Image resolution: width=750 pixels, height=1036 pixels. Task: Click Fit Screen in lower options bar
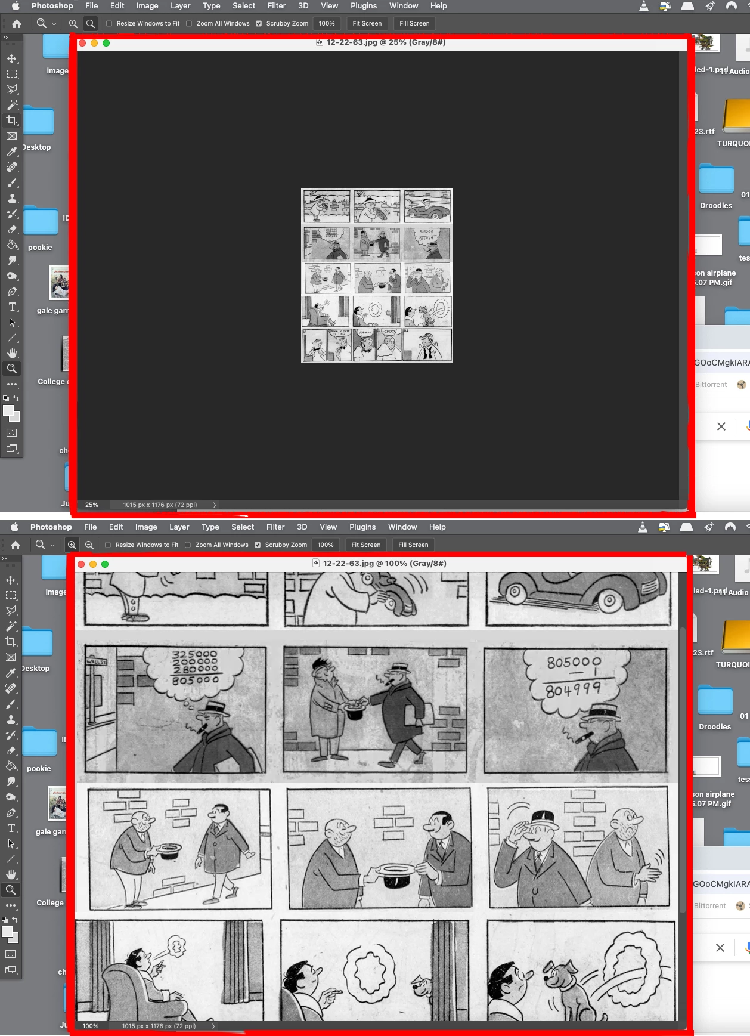click(x=366, y=545)
